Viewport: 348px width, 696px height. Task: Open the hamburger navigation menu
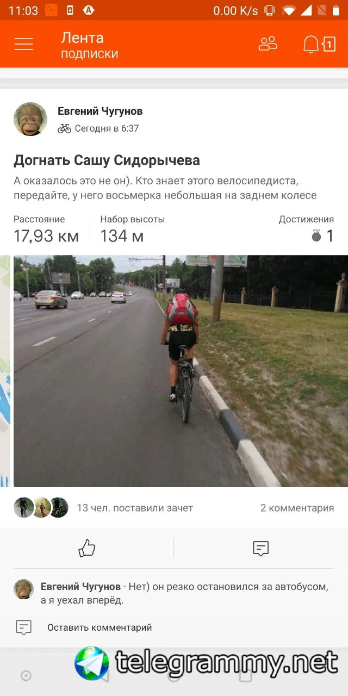click(x=24, y=44)
